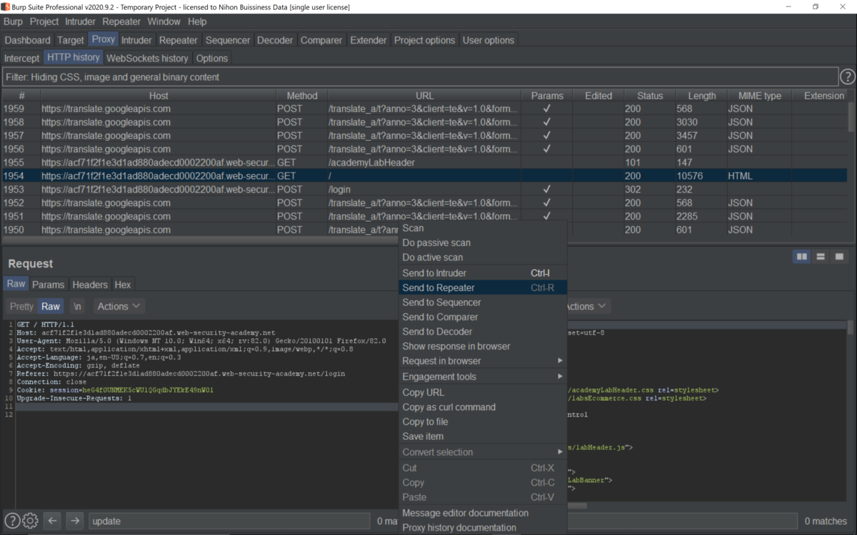Viewport: 857px width, 535px height.
Task: Expand Request in browser submenu
Action: tap(483, 361)
